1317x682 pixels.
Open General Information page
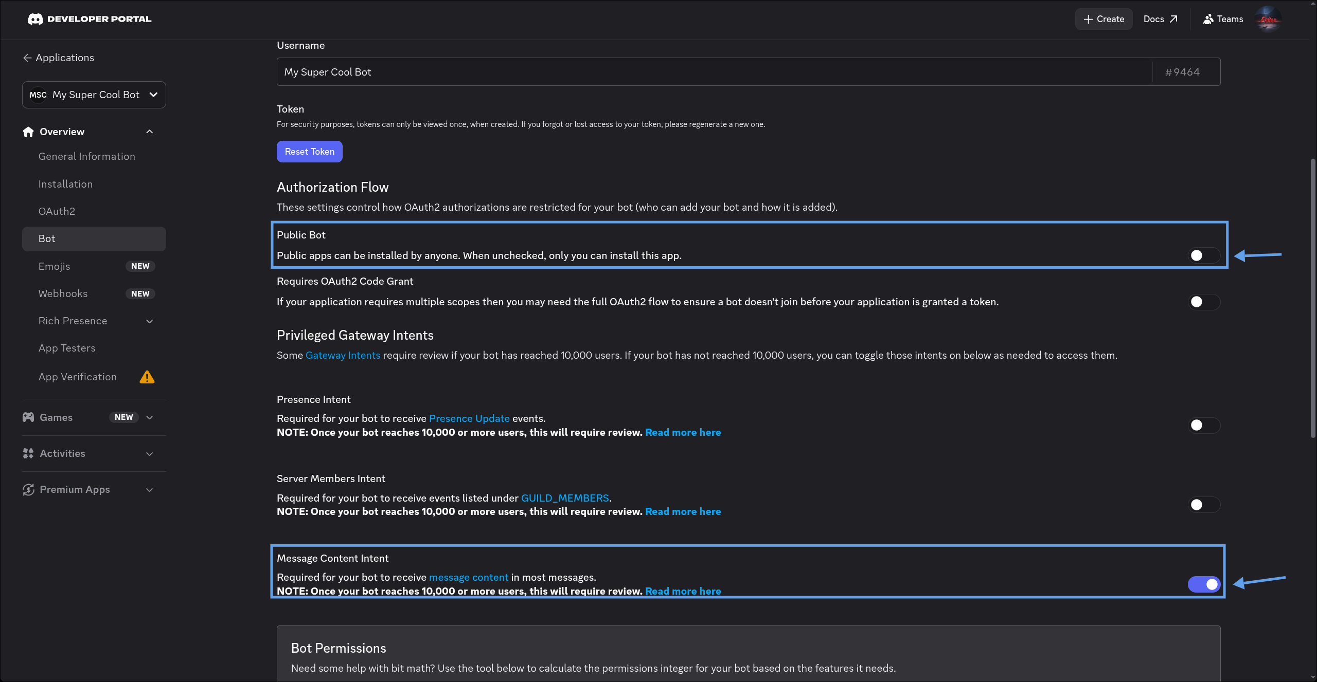tap(94, 156)
